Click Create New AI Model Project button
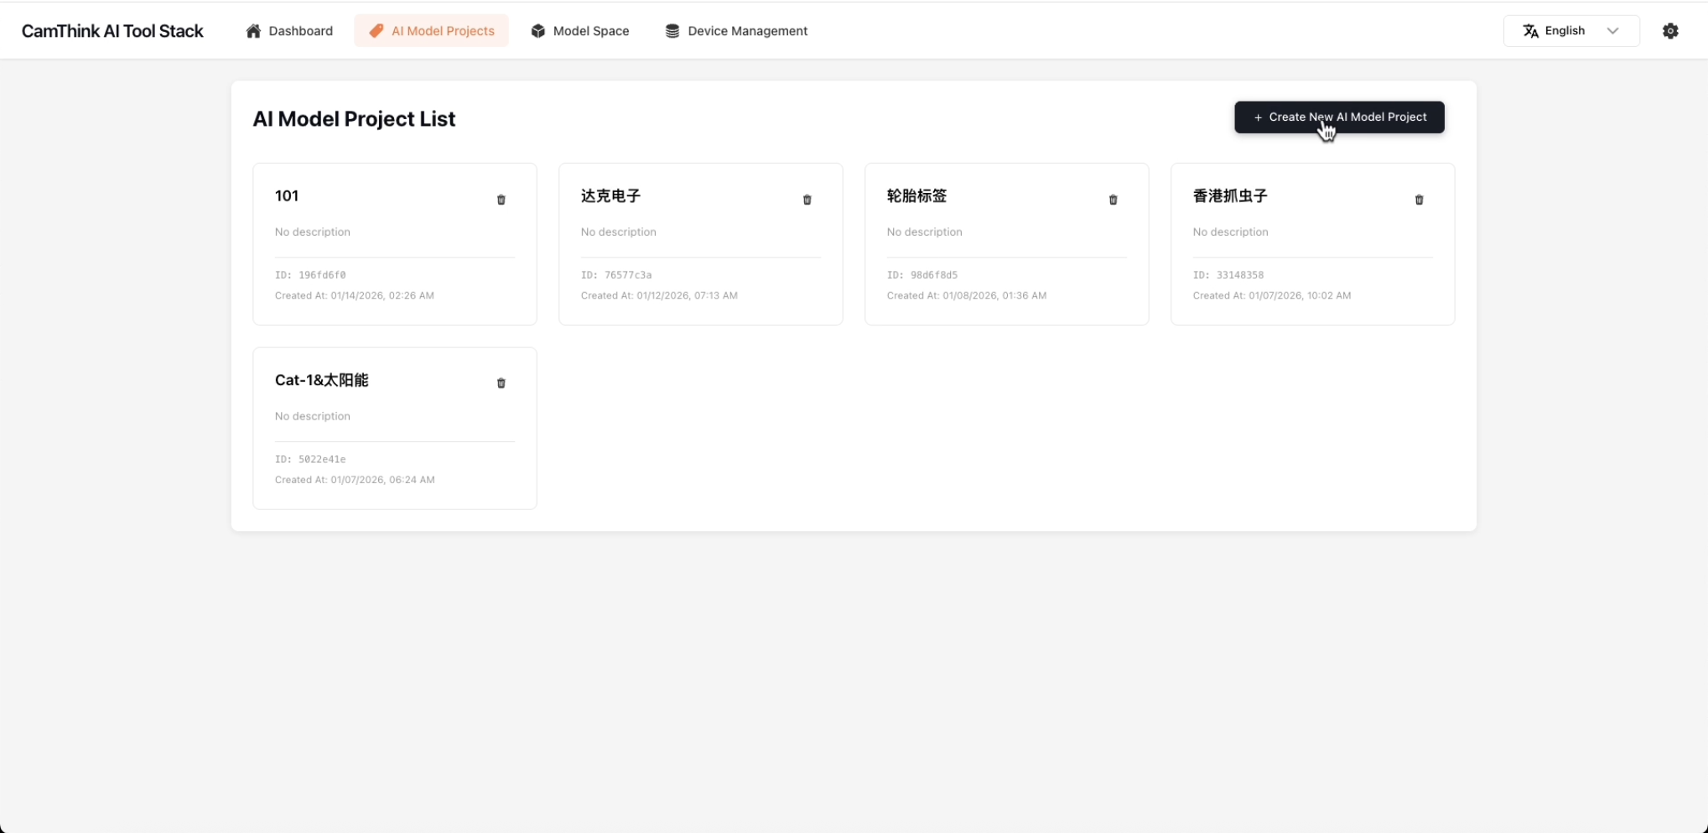This screenshot has width=1708, height=833. (1339, 117)
